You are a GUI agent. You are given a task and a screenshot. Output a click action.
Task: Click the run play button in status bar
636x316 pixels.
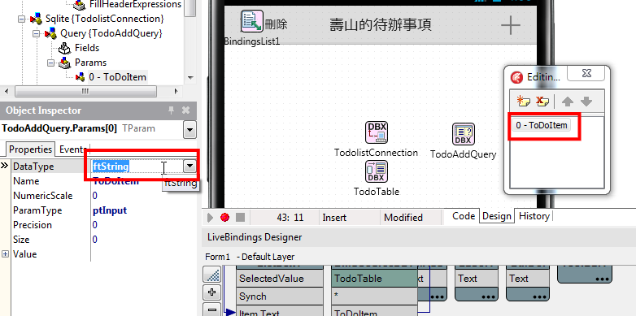coord(210,218)
